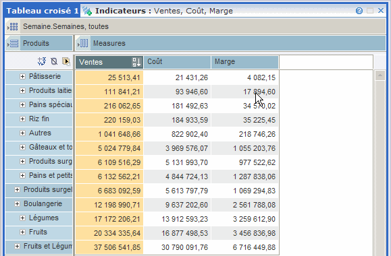Expand the Pains spéciaux row
The height and width of the screenshot is (256, 391).
(x=22, y=104)
